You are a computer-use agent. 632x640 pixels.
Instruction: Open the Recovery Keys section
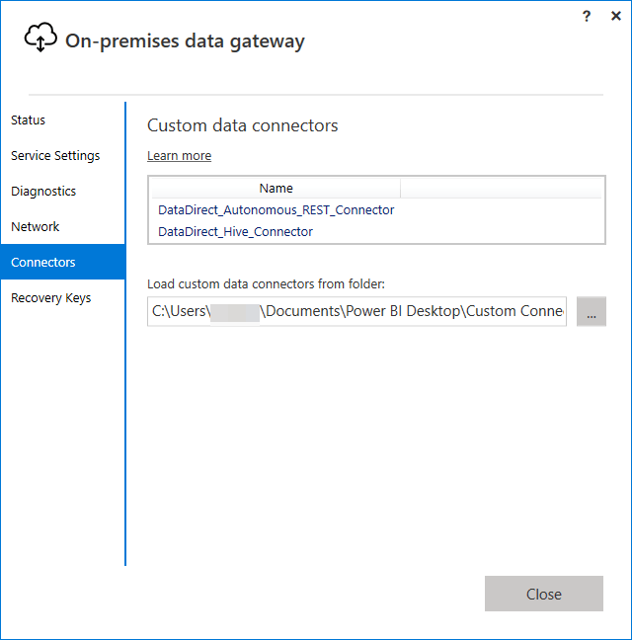tap(51, 297)
